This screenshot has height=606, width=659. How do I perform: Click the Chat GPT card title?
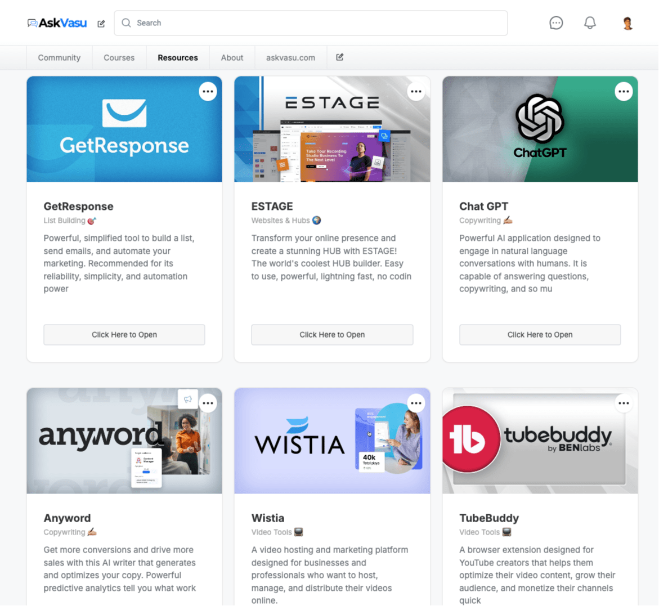coord(484,207)
